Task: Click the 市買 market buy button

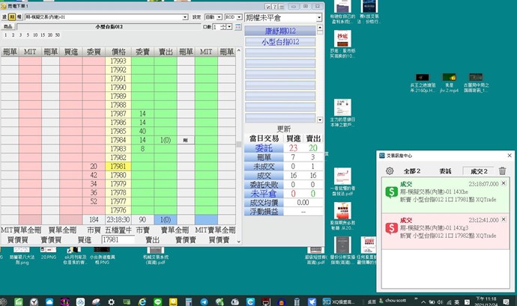Action: [x=93, y=230]
